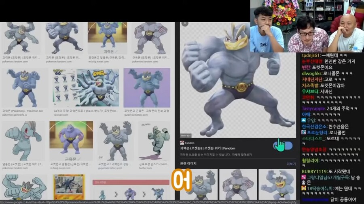Click chat message '포켓몬이요' from 빈칸
Image resolution: width=364 pixels, height=204 pixels.
[x=322, y=67]
